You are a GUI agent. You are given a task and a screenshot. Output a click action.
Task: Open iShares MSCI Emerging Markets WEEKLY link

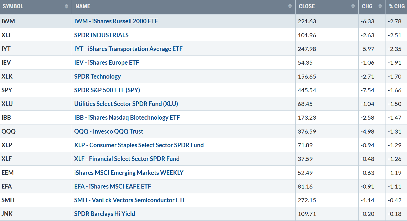point(129,173)
